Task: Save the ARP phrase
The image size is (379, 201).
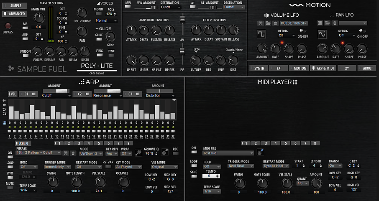Action: [x=66, y=153]
